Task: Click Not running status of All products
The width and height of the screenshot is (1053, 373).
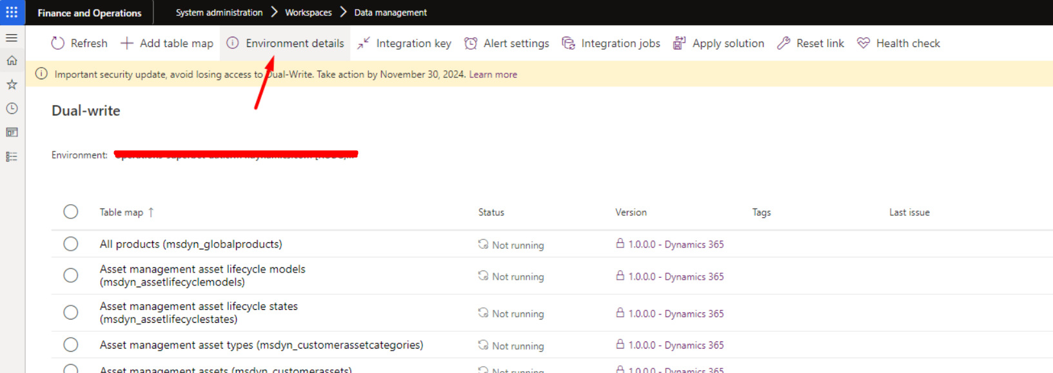Action: click(518, 245)
